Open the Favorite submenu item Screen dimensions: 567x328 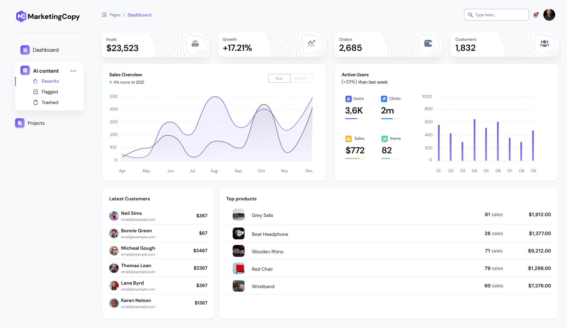[x=50, y=81]
